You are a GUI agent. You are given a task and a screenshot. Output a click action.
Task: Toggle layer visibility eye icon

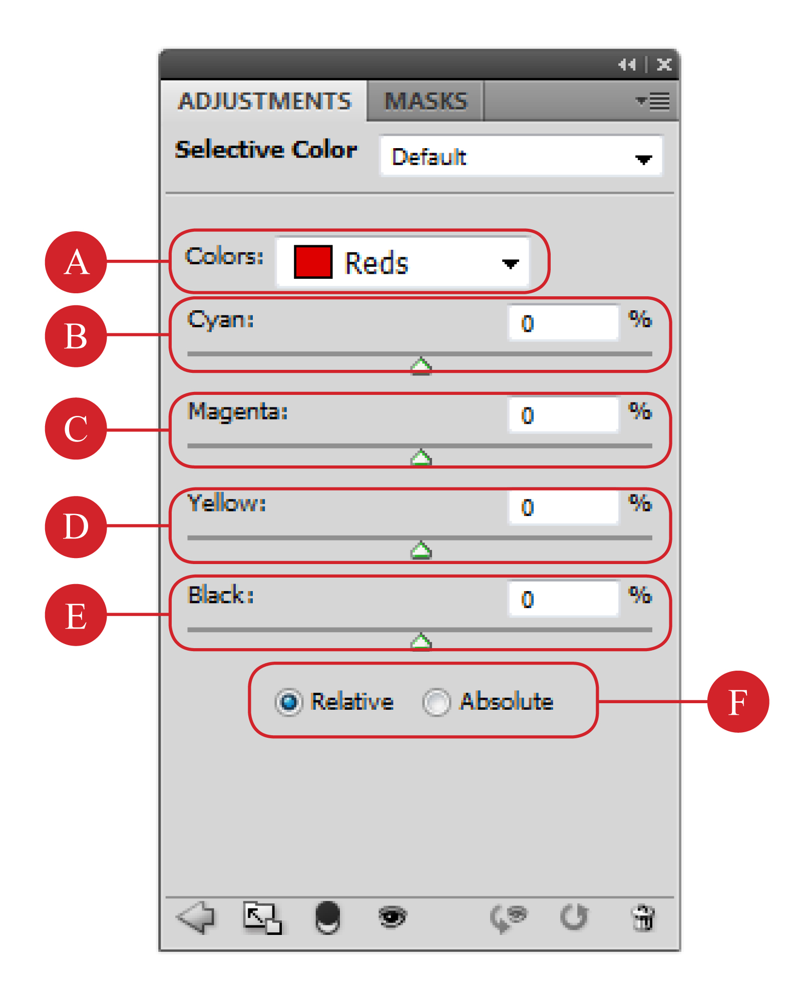tap(392, 917)
